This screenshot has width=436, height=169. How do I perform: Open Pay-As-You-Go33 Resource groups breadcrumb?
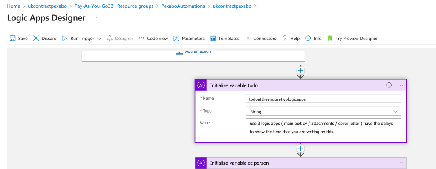tap(114, 6)
